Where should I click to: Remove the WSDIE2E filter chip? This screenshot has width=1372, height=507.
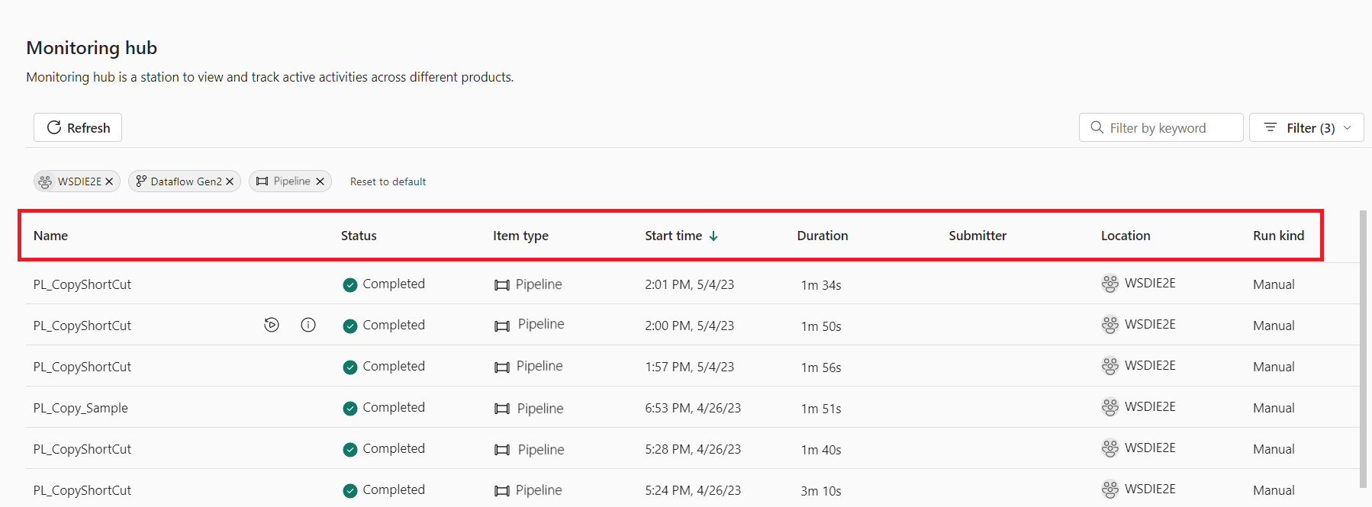[x=109, y=181]
